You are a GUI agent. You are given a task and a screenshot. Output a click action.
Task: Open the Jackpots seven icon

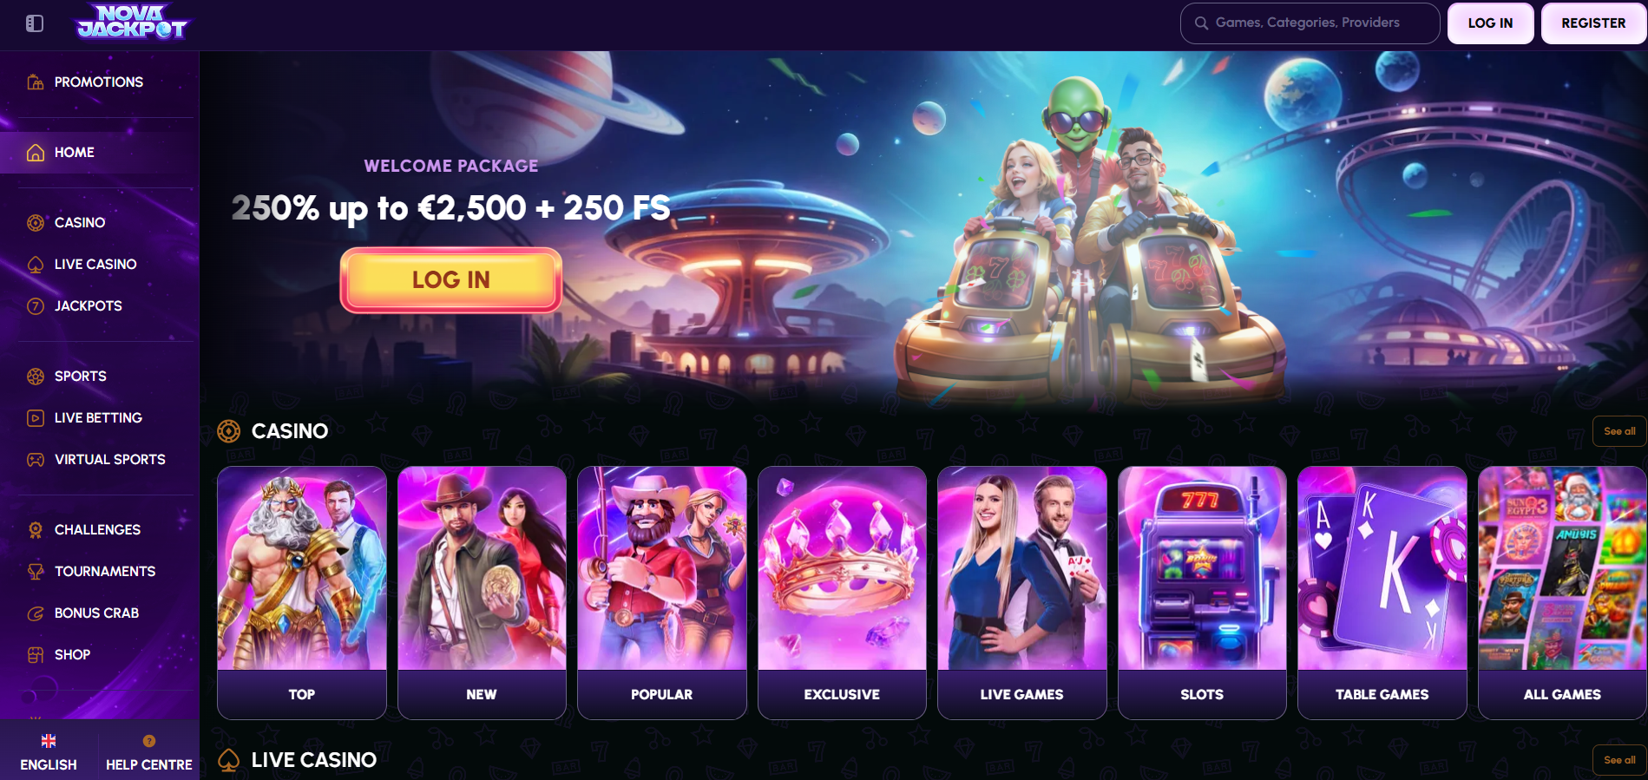tap(36, 306)
